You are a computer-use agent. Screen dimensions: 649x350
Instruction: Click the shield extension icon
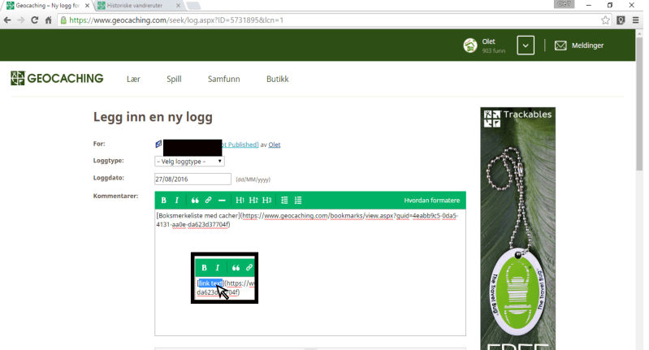[x=621, y=19]
